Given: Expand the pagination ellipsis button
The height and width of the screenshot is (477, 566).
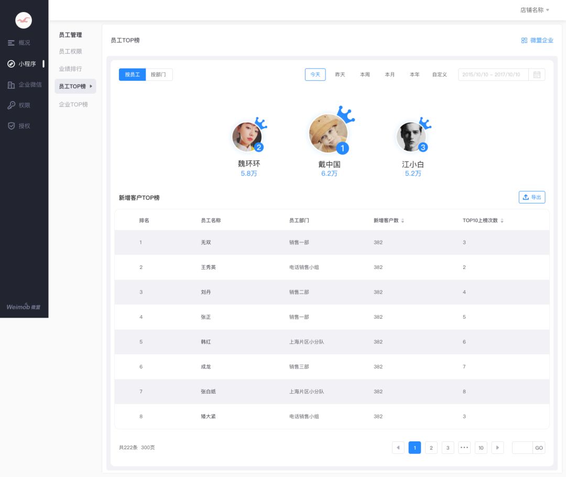Looking at the screenshot, I should [x=464, y=448].
